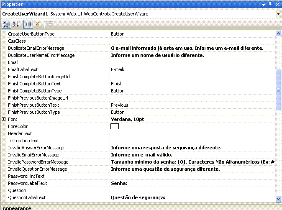Click the empty CssClass value field

pyautogui.click(x=192, y=41)
